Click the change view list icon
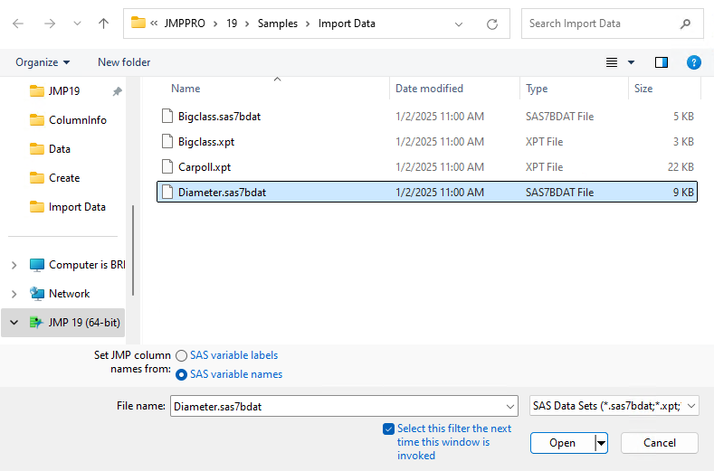 [x=612, y=62]
